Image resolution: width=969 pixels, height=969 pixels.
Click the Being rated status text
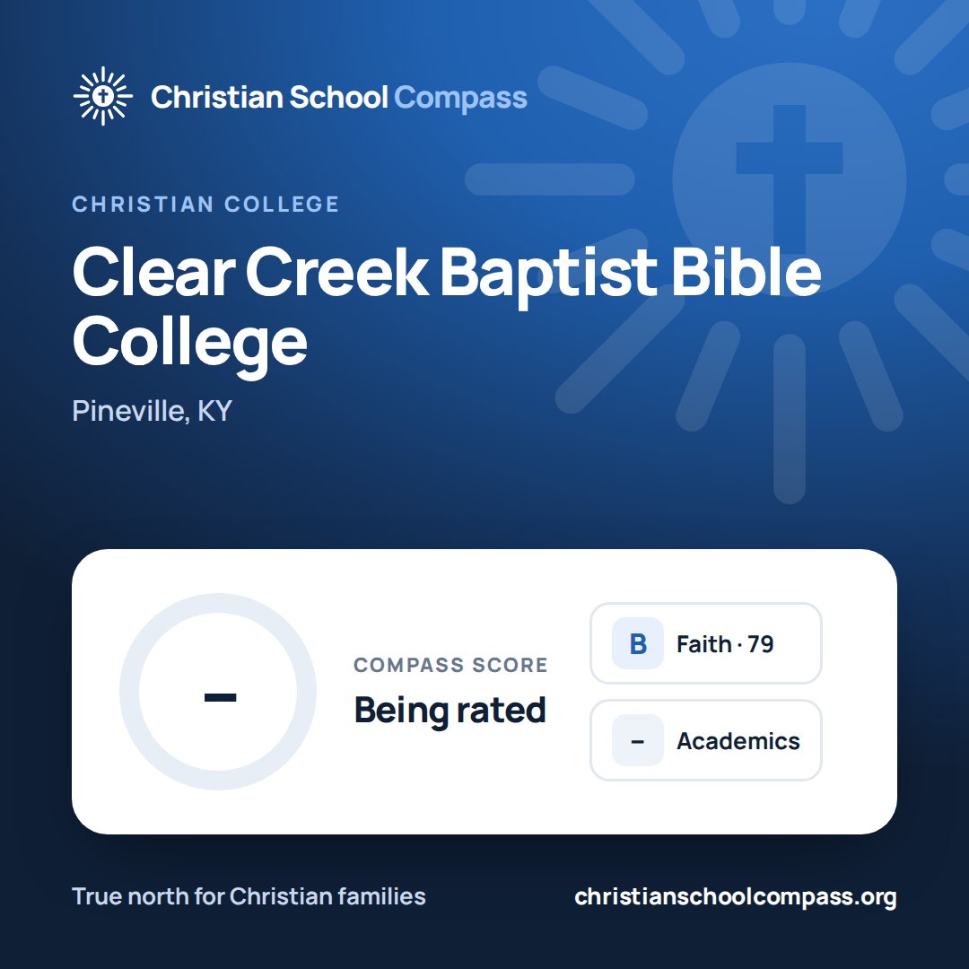[450, 710]
